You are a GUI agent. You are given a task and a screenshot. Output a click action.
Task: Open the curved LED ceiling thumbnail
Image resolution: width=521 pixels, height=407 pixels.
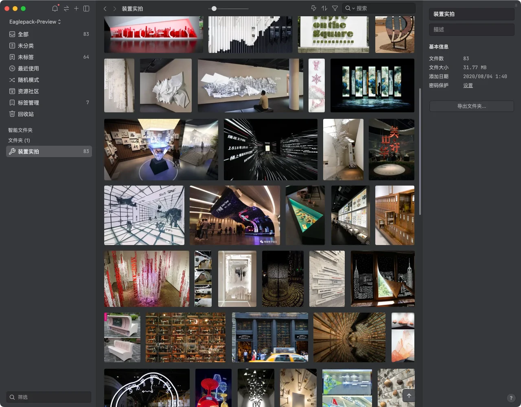tap(235, 215)
